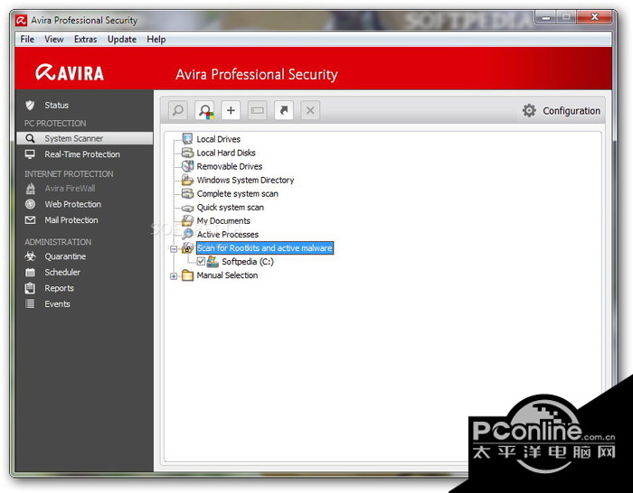Image resolution: width=633 pixels, height=493 pixels.
Task: Click the Softpedia (C:) drive icon
Action: [213, 262]
